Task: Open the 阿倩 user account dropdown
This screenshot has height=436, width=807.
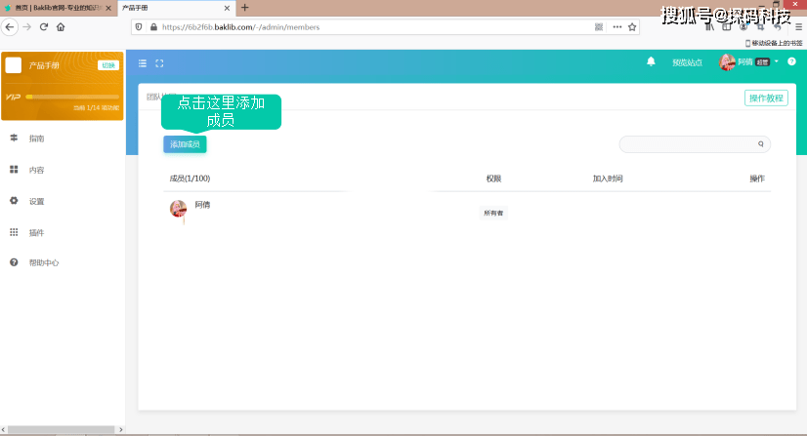Action: click(x=748, y=62)
